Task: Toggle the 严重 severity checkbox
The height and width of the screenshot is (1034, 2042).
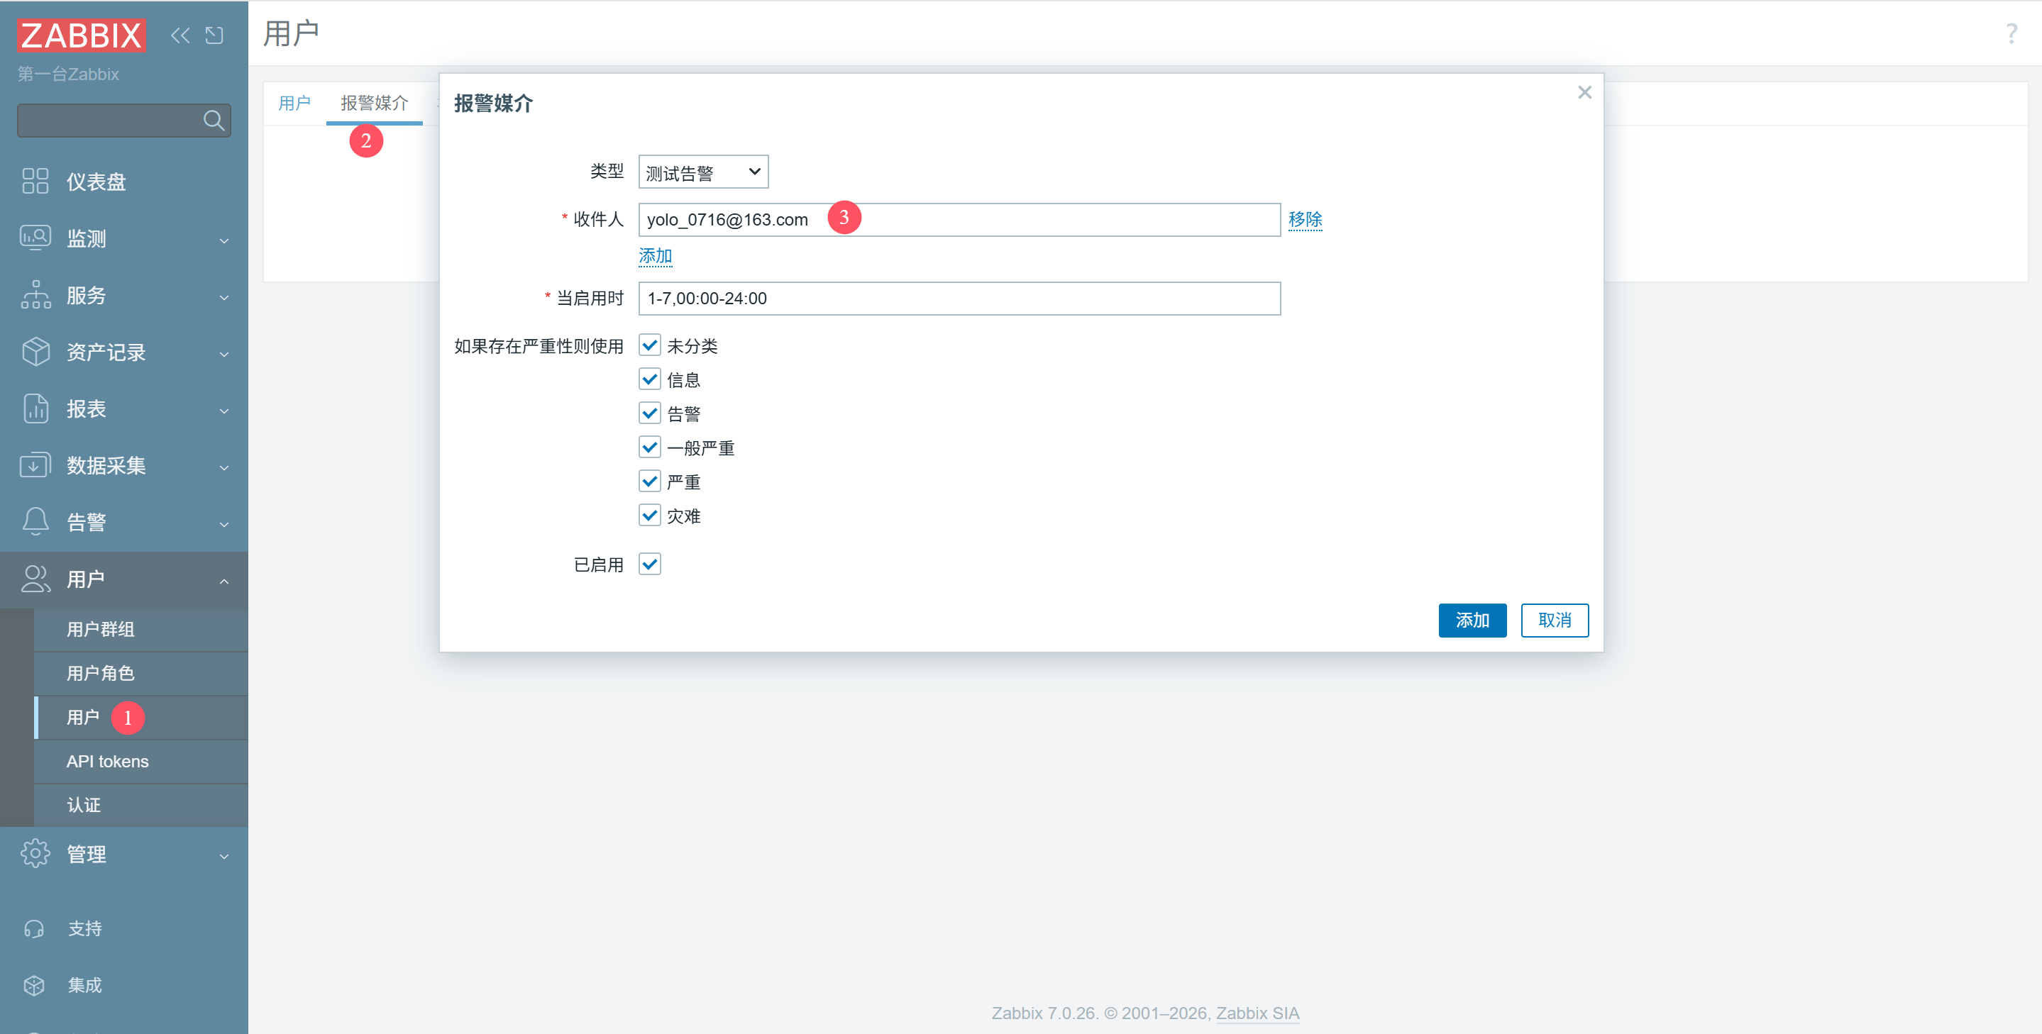Action: (x=650, y=482)
